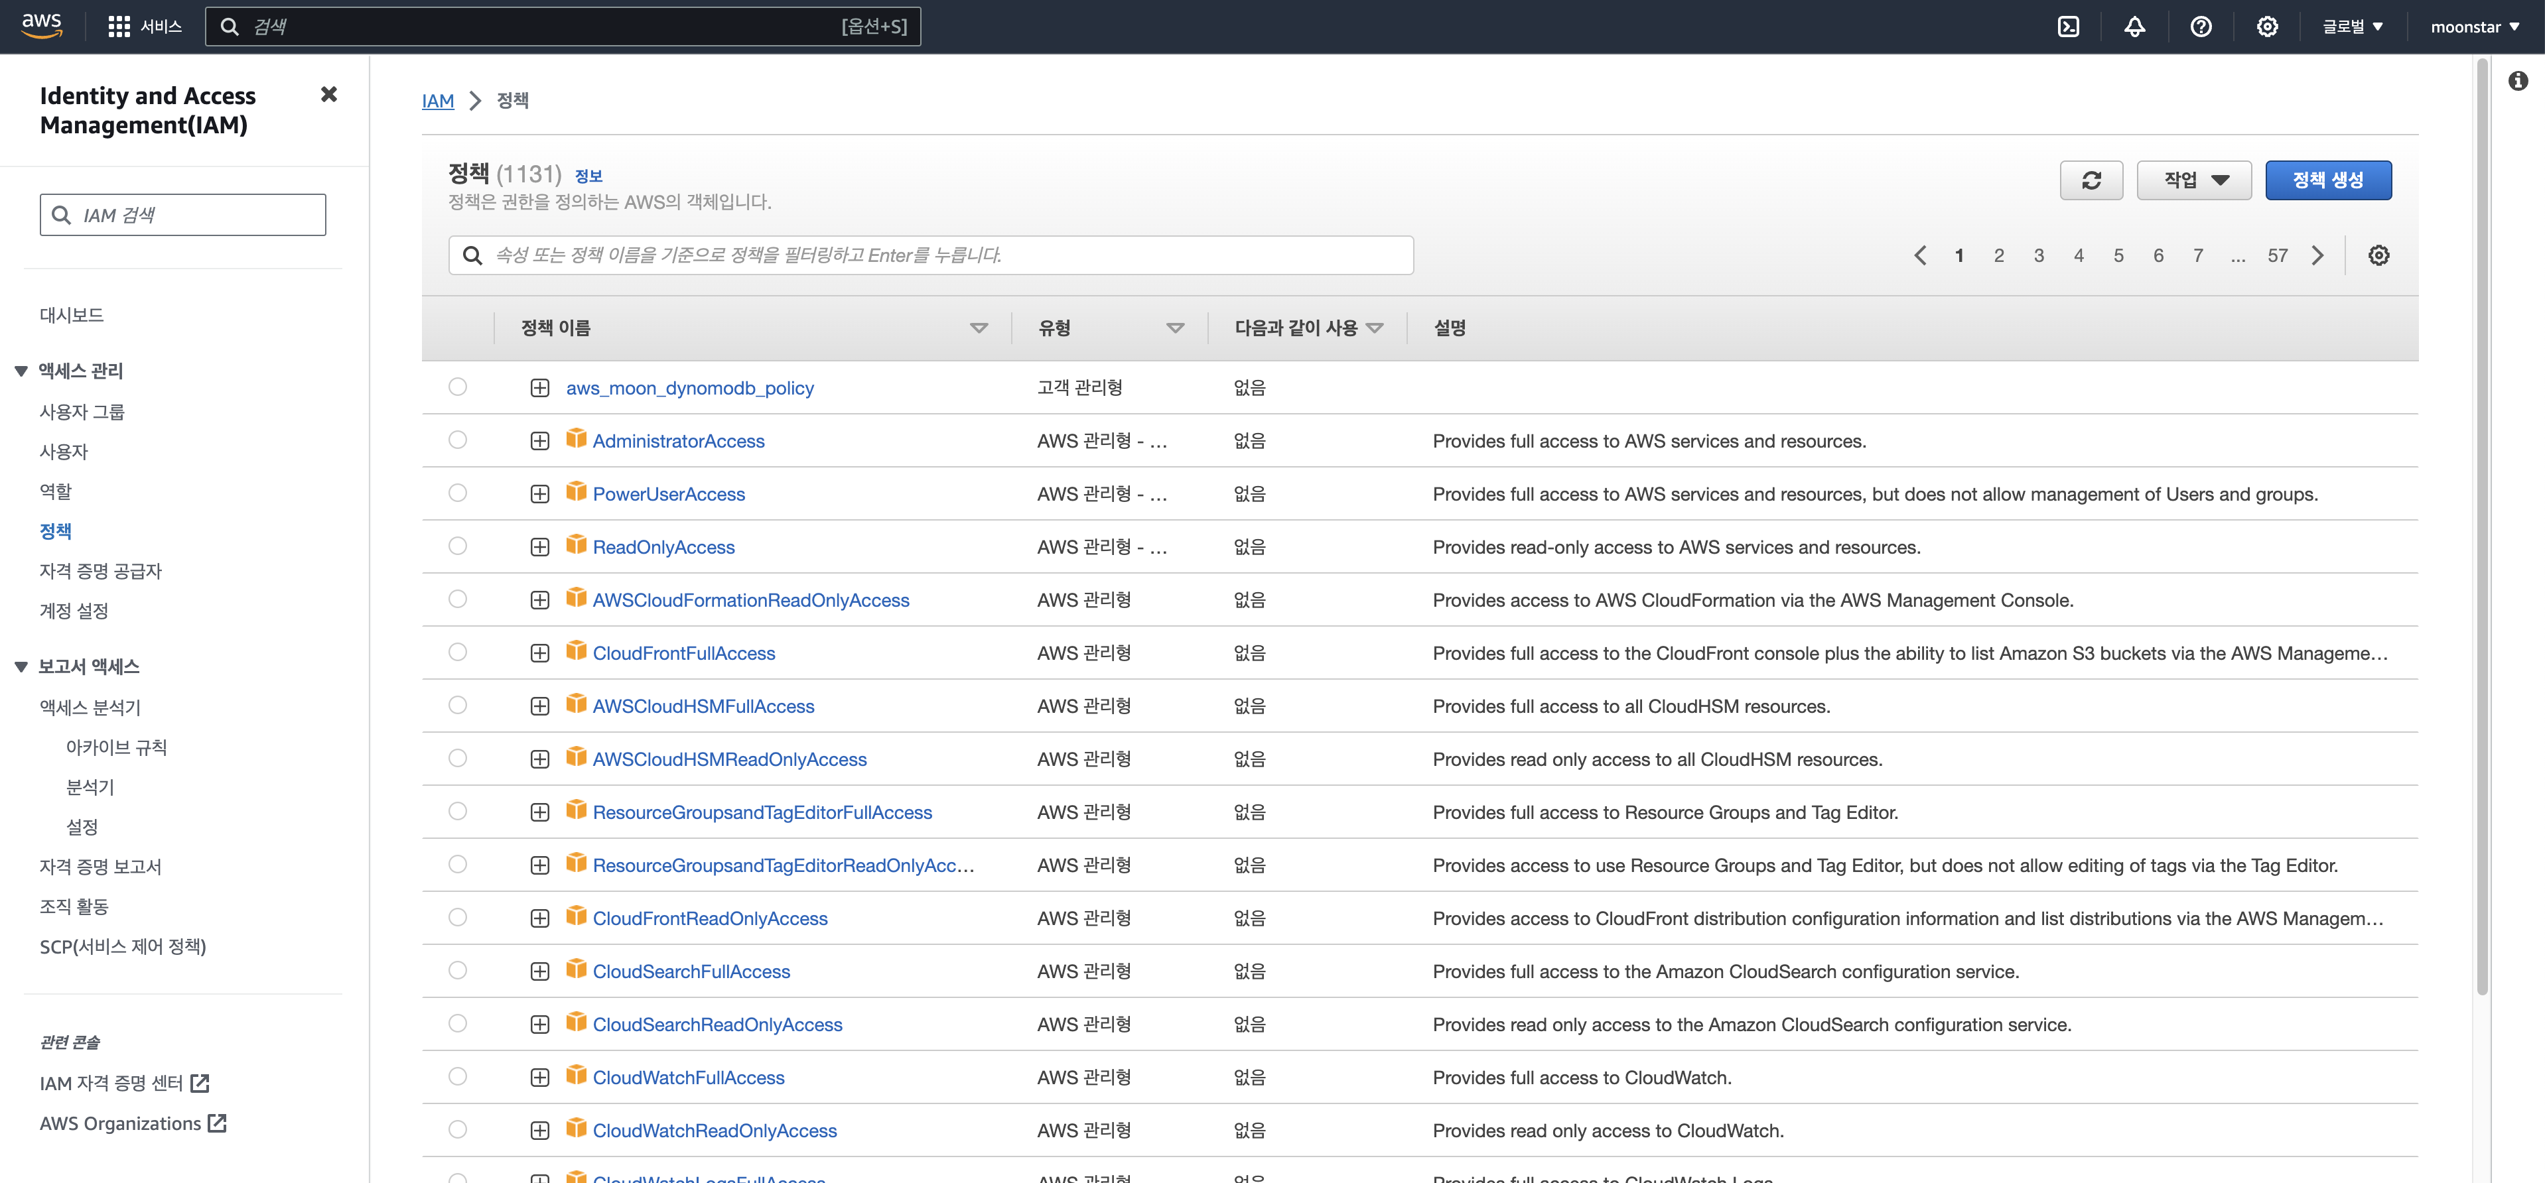
Task: Open AWS CloudShell icon in top bar
Action: click(x=2068, y=27)
